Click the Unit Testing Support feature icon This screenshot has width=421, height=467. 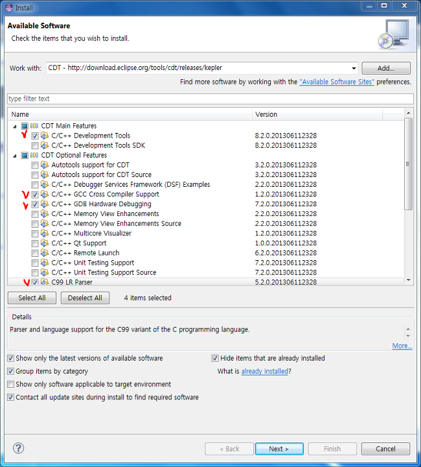[45, 263]
